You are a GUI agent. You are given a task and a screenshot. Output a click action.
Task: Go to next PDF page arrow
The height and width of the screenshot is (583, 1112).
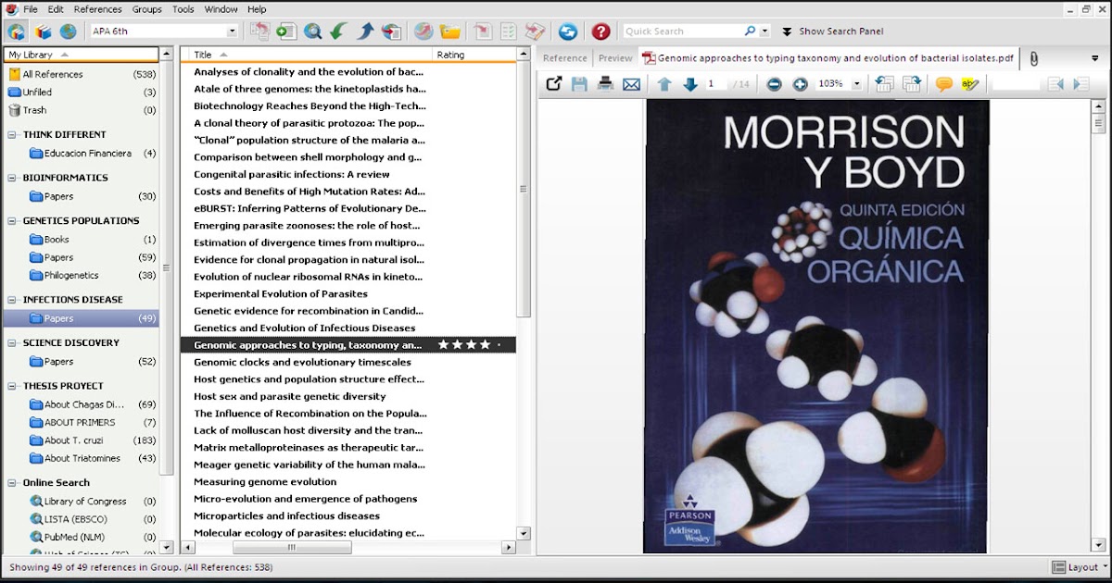689,83
